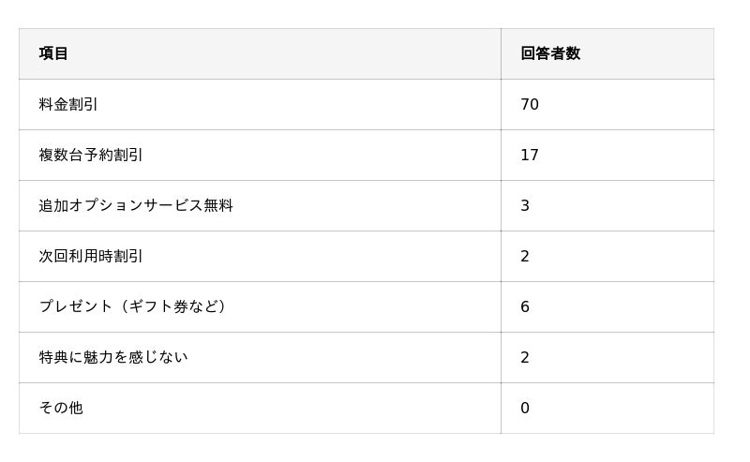This screenshot has height=462, width=750.
Task: Select the 料金割引 row label
Action: (68, 104)
